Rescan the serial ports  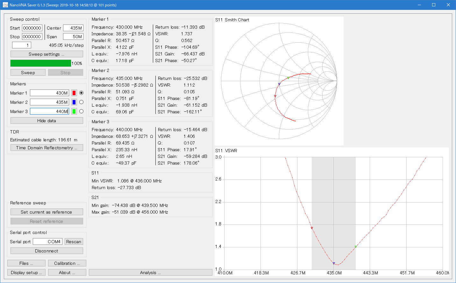74,242
